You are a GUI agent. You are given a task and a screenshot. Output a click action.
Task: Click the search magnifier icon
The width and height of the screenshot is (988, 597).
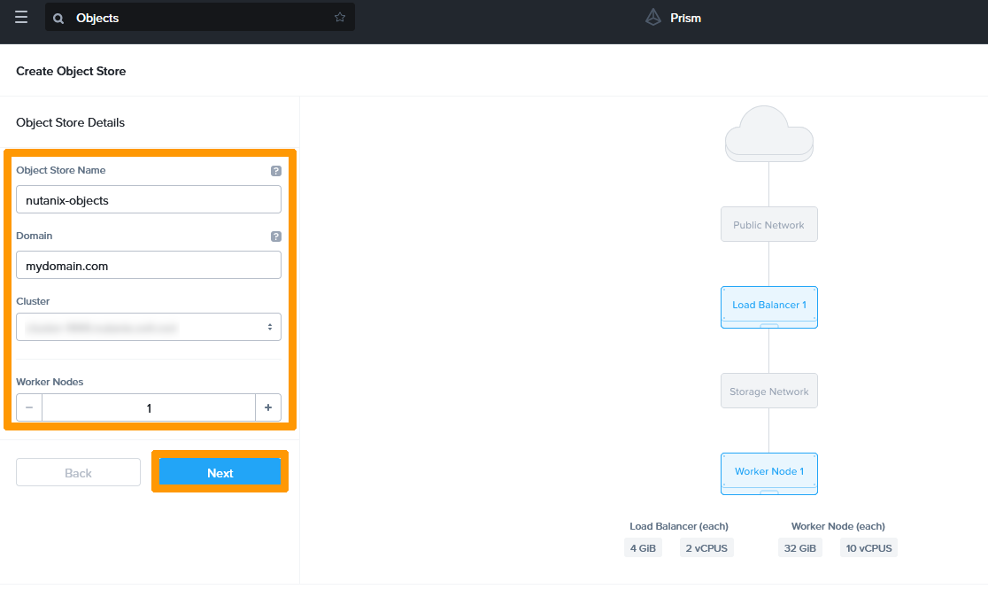click(x=58, y=18)
